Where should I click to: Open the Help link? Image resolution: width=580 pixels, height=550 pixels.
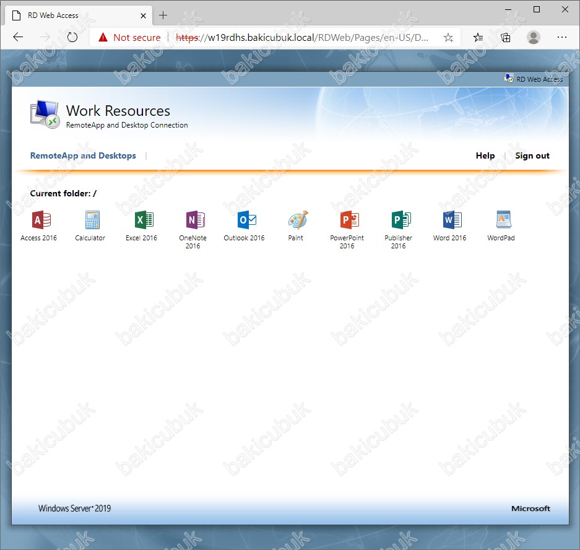(x=485, y=156)
